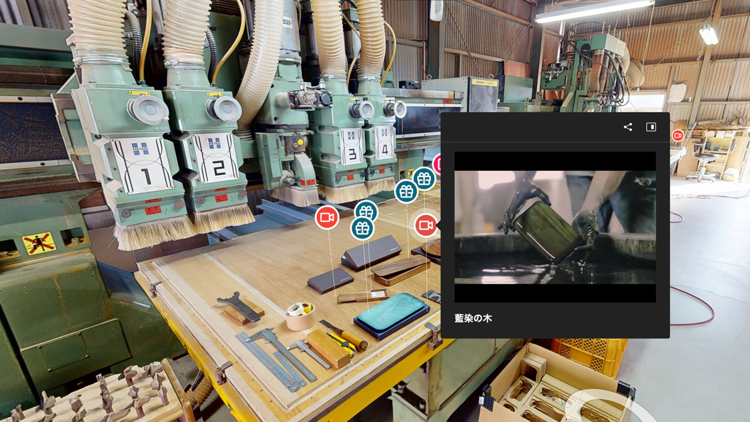Open the small video tag near far-right workstation
Viewport: 750px width, 422px height.
(x=678, y=136)
